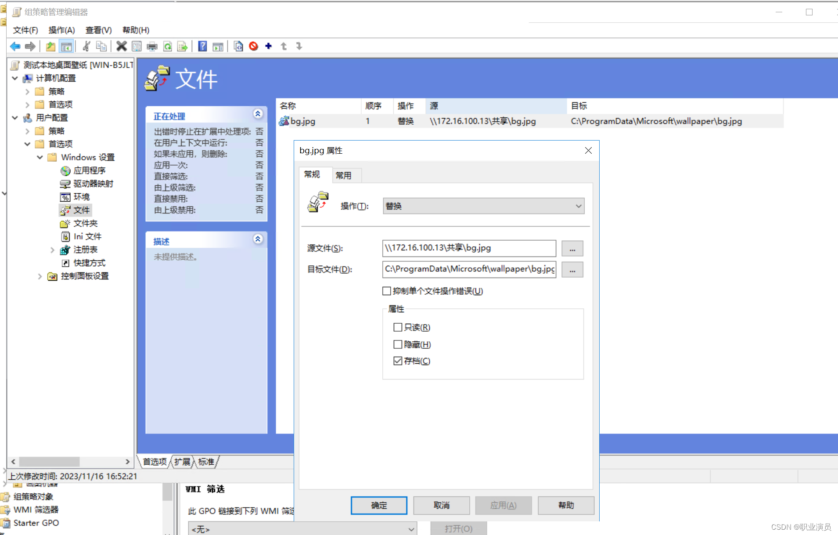The height and width of the screenshot is (535, 838).
Task: Click the move up arrow toolbar icon
Action: [284, 46]
